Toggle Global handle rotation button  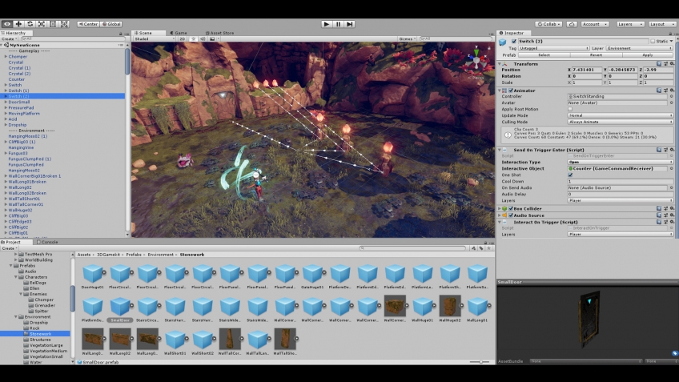tap(111, 24)
